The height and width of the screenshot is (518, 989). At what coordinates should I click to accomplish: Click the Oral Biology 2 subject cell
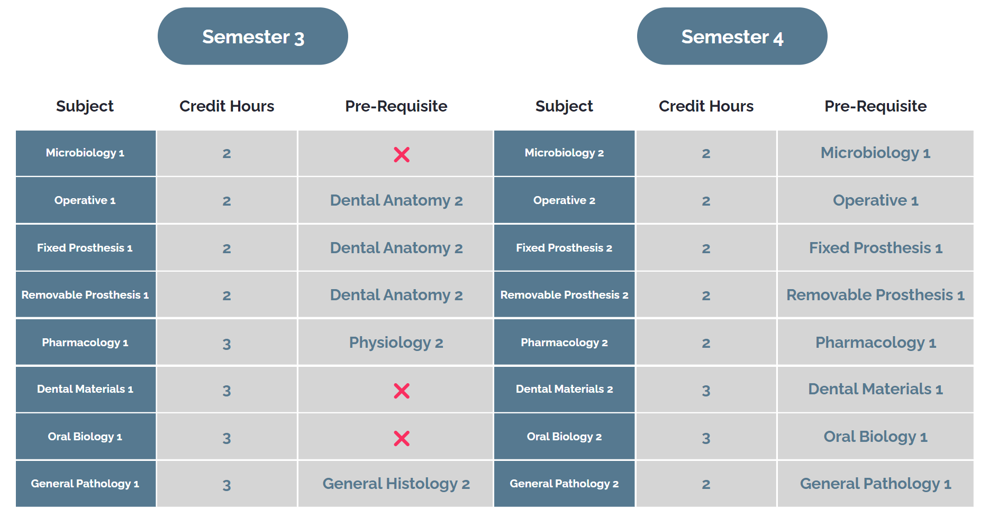point(564,437)
